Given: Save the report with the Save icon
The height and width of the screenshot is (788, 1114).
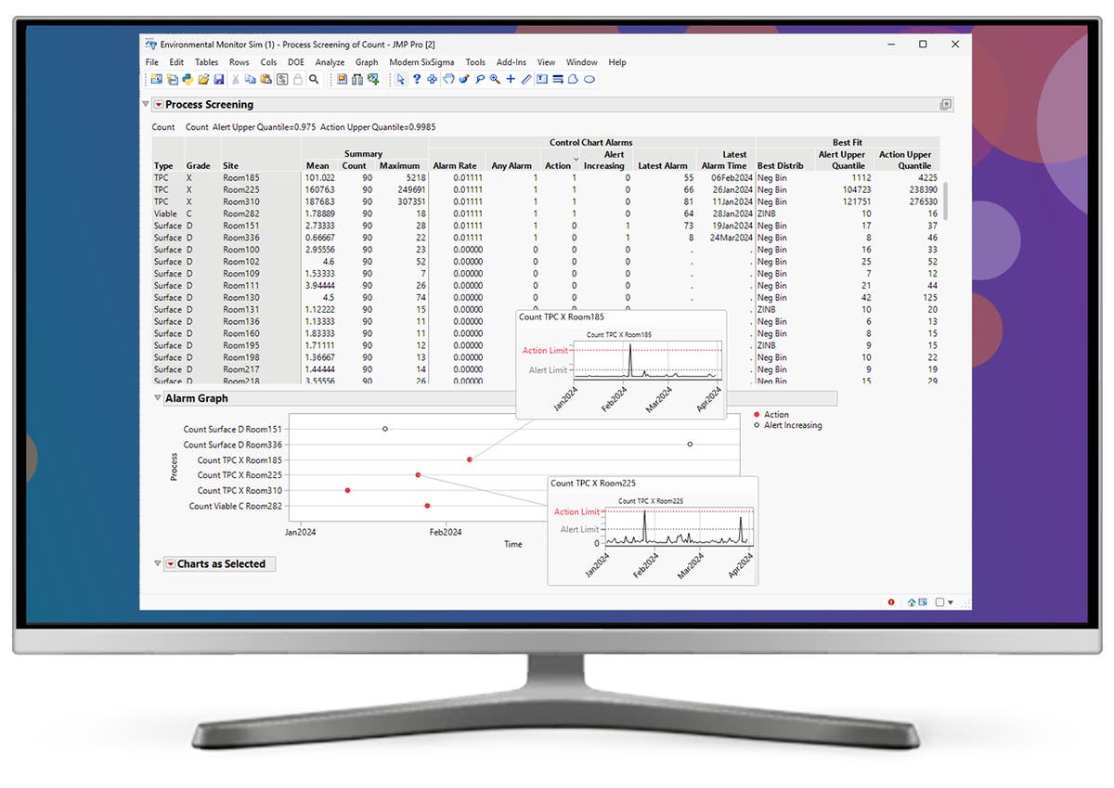Looking at the screenshot, I should pos(218,80).
